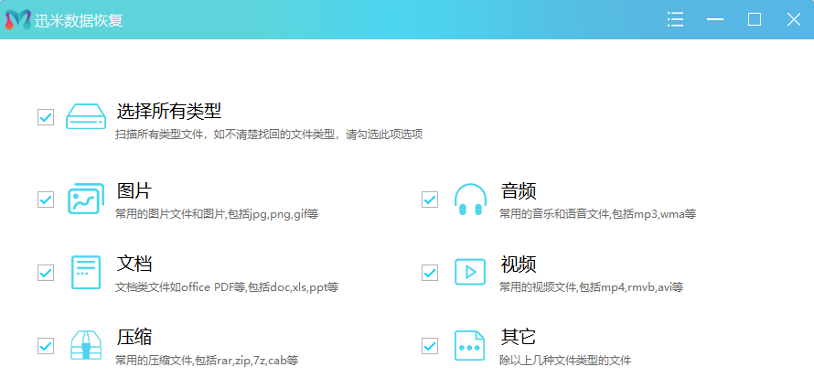Viewport: 814px width, 378px height.
Task: Click the 音频 headphones icon
Action: (470, 199)
